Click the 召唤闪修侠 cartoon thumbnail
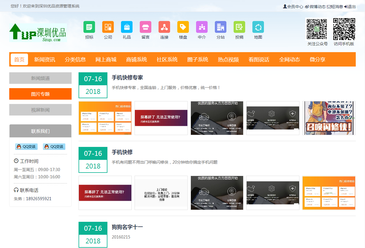This screenshot has height=248, width=365. click(x=329, y=118)
